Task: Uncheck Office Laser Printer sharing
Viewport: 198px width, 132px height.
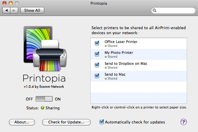Action: click(x=97, y=43)
